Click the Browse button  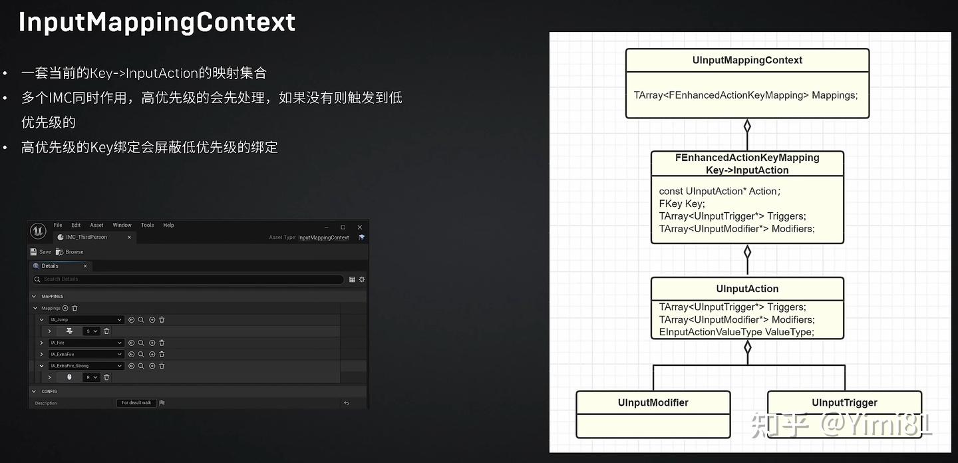point(75,251)
